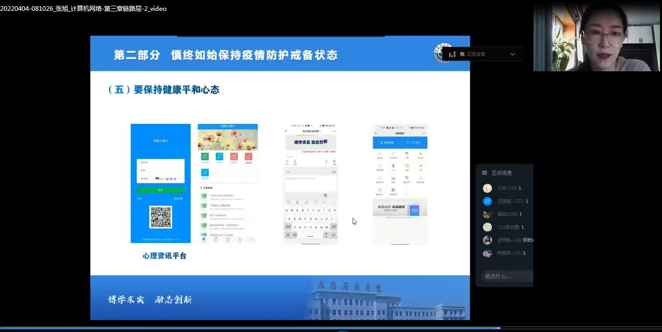Viewport: 662px width, 332px height.
Task: Click the flower banner image
Action: (x=228, y=139)
